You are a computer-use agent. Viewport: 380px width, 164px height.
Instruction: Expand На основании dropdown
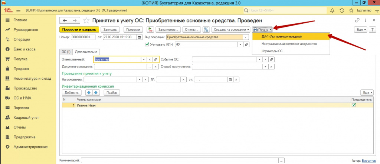pyautogui.click(x=140, y=79)
